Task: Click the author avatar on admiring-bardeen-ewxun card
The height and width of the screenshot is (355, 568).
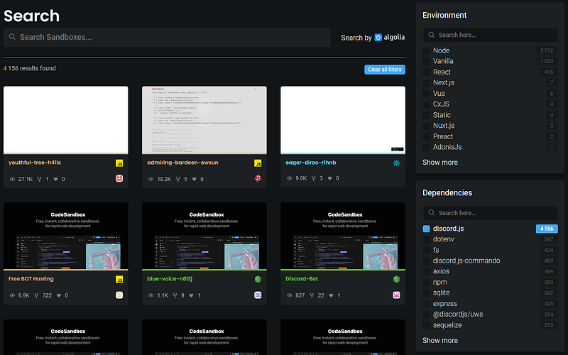Action: (x=258, y=178)
